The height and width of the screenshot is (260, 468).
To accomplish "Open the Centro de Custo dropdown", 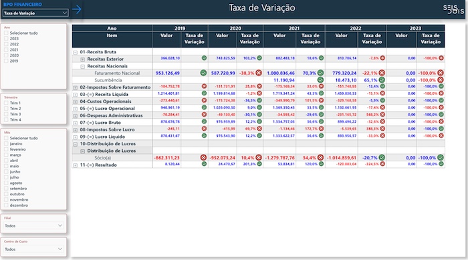I will [33, 249].
